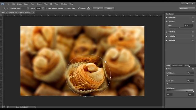Expand the Tilt-Shift section
The image size is (196, 110).
[167, 32]
